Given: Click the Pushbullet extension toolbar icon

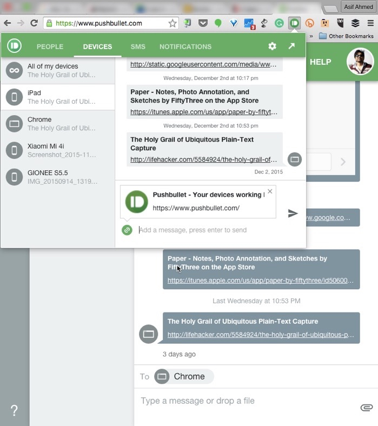Looking at the screenshot, I should (x=294, y=23).
